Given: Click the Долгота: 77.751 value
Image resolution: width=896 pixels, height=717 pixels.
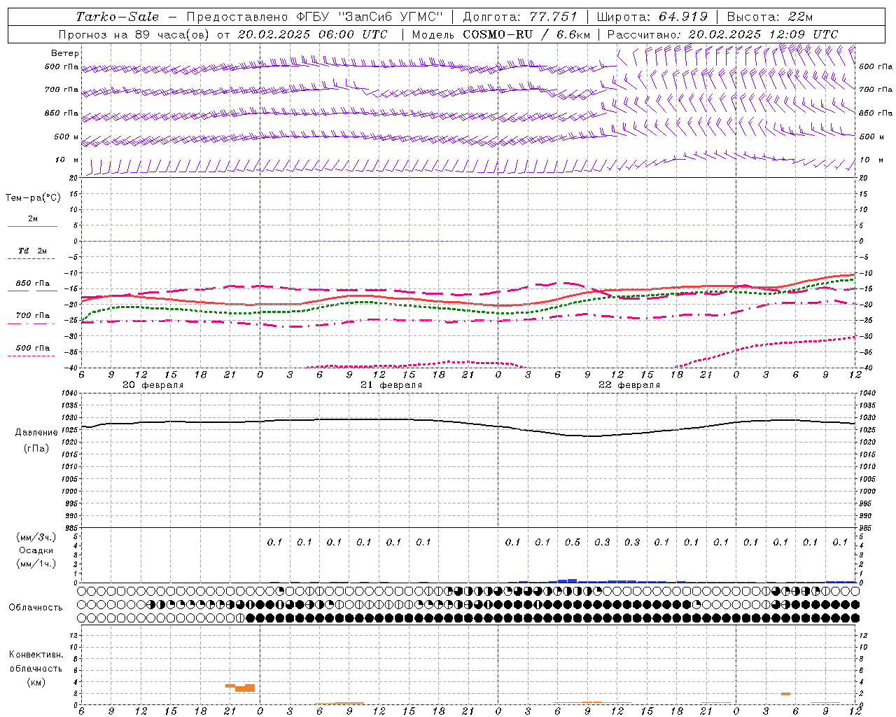Looking at the screenshot, I should 520,17.
